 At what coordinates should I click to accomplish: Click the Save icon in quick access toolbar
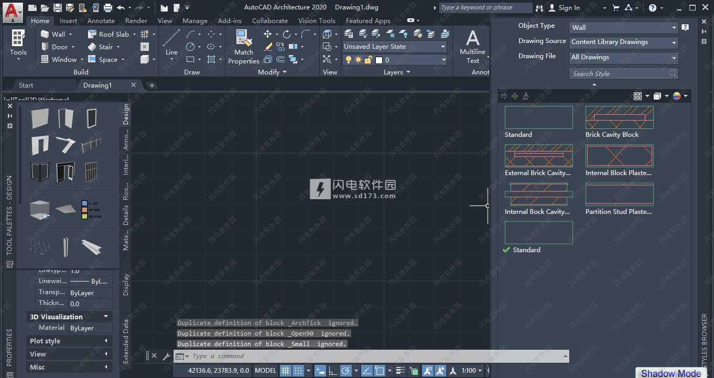[57, 8]
